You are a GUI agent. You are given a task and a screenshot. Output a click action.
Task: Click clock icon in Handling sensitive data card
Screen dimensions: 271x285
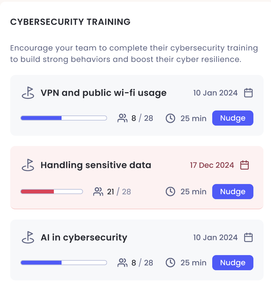pos(170,191)
